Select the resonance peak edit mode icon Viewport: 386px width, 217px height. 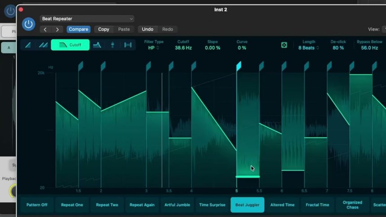(x=97, y=45)
